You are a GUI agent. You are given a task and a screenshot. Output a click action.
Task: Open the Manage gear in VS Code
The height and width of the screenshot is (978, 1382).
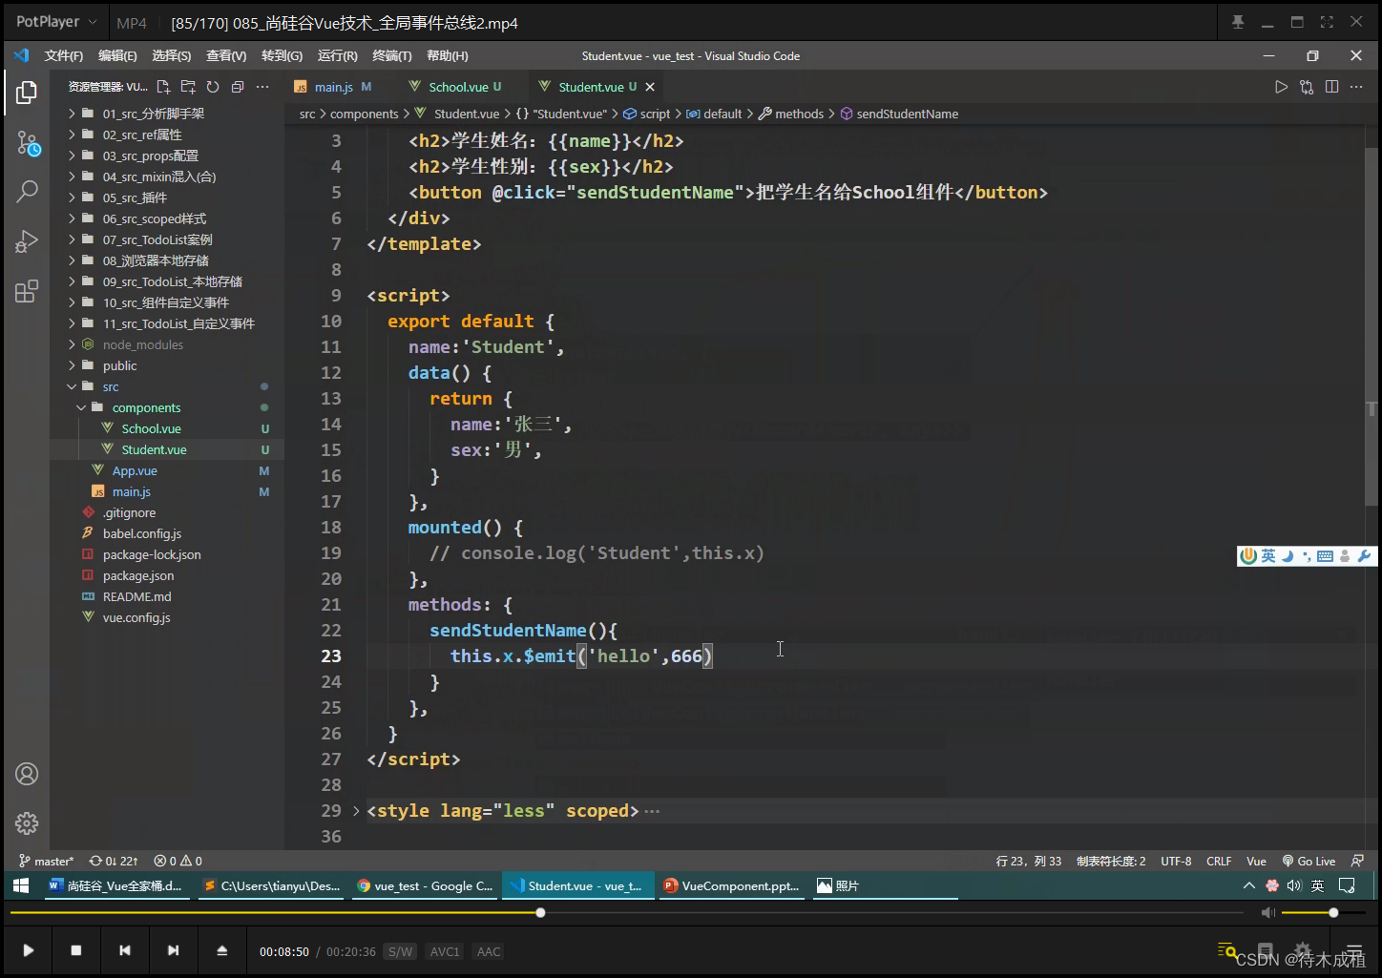pos(27,822)
